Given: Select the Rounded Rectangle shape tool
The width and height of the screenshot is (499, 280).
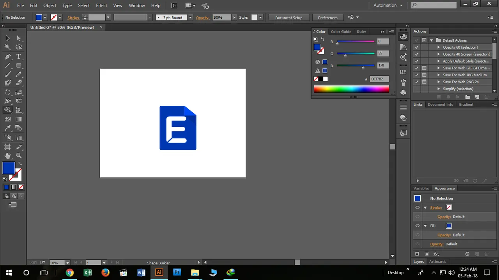Looking at the screenshot, I should click(x=18, y=66).
